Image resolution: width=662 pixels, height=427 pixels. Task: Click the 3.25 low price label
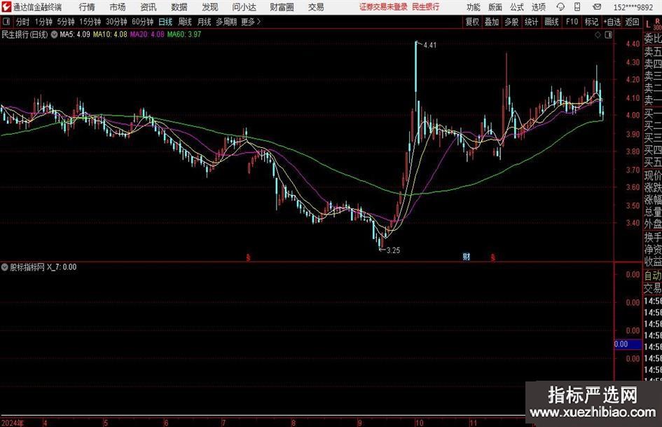point(393,250)
